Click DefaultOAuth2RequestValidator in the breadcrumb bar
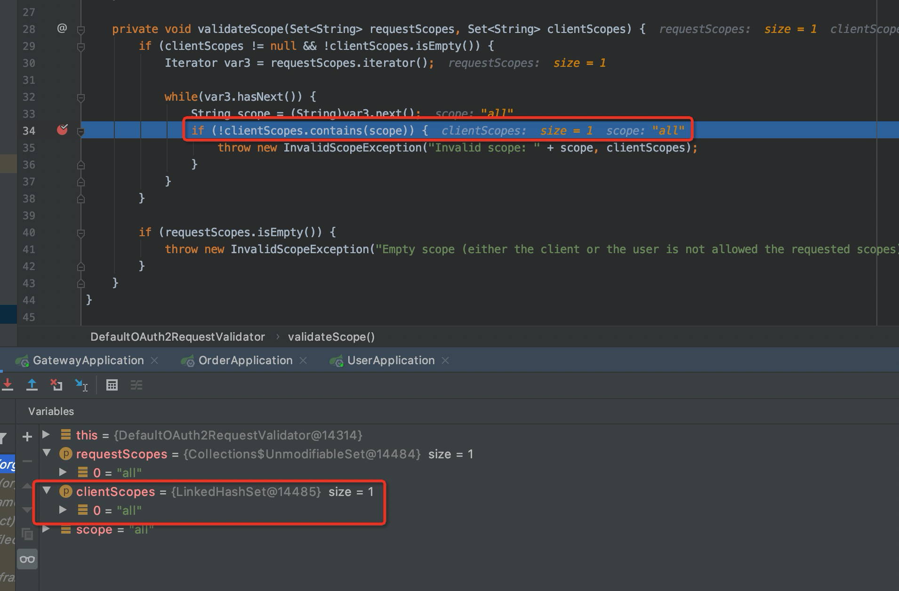The width and height of the screenshot is (899, 591). coord(177,337)
